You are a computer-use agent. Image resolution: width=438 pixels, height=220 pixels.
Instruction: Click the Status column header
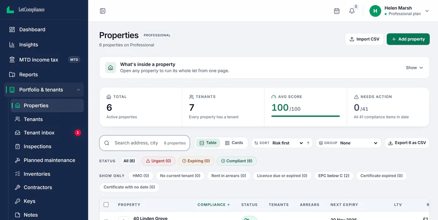click(x=250, y=205)
